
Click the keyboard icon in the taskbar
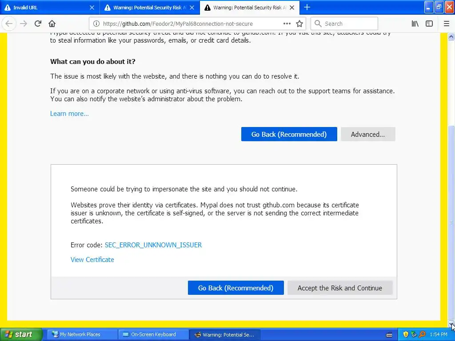click(x=389, y=335)
